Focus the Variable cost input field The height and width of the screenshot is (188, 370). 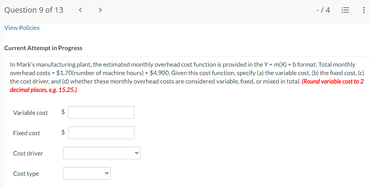pyautogui.click(x=101, y=113)
